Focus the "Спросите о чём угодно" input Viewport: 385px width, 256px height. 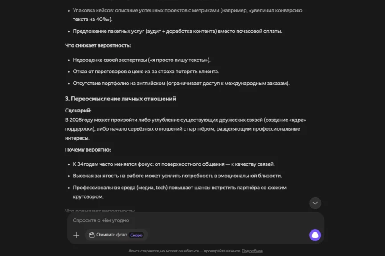pyautogui.click(x=187, y=220)
